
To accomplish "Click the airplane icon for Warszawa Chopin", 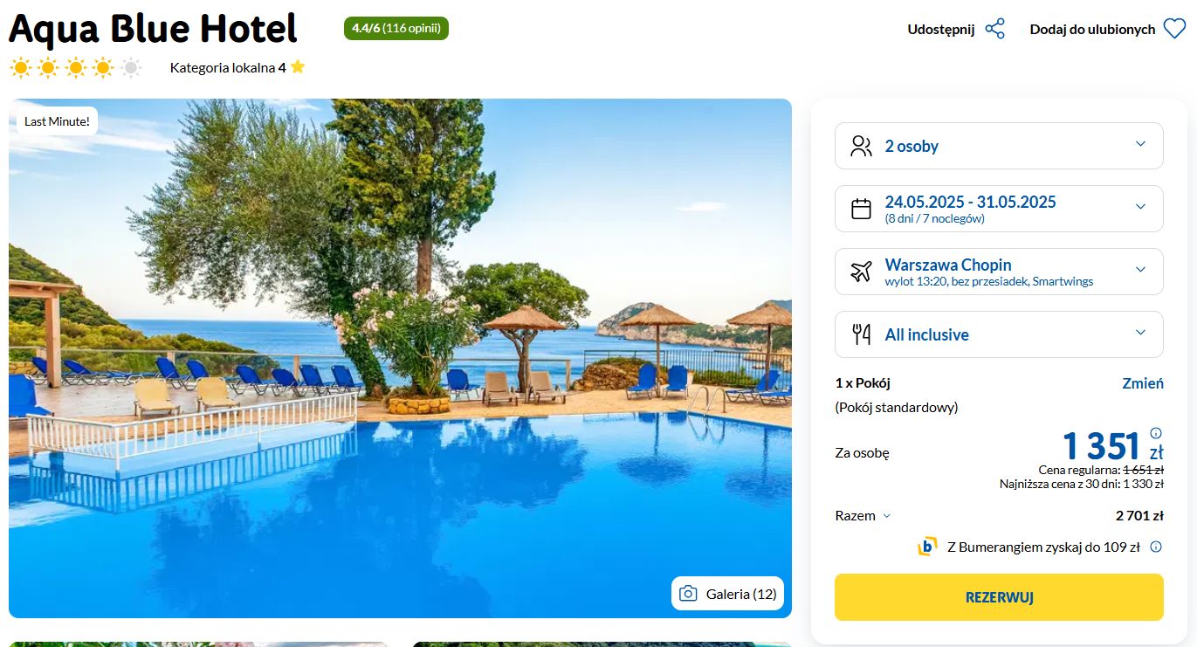I will pyautogui.click(x=861, y=272).
